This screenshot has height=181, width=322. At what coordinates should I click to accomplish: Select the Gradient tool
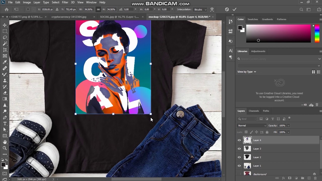(x=5, y=99)
